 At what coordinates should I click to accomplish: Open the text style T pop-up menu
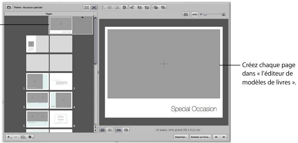coord(103,8)
